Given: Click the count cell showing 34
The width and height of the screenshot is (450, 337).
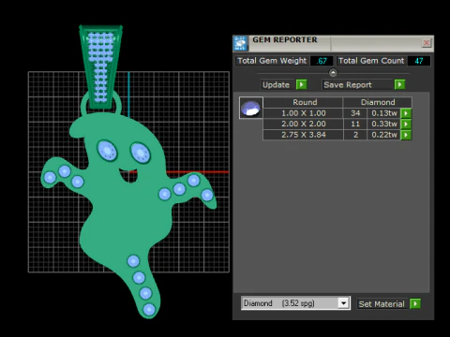Looking at the screenshot, I should (x=355, y=113).
